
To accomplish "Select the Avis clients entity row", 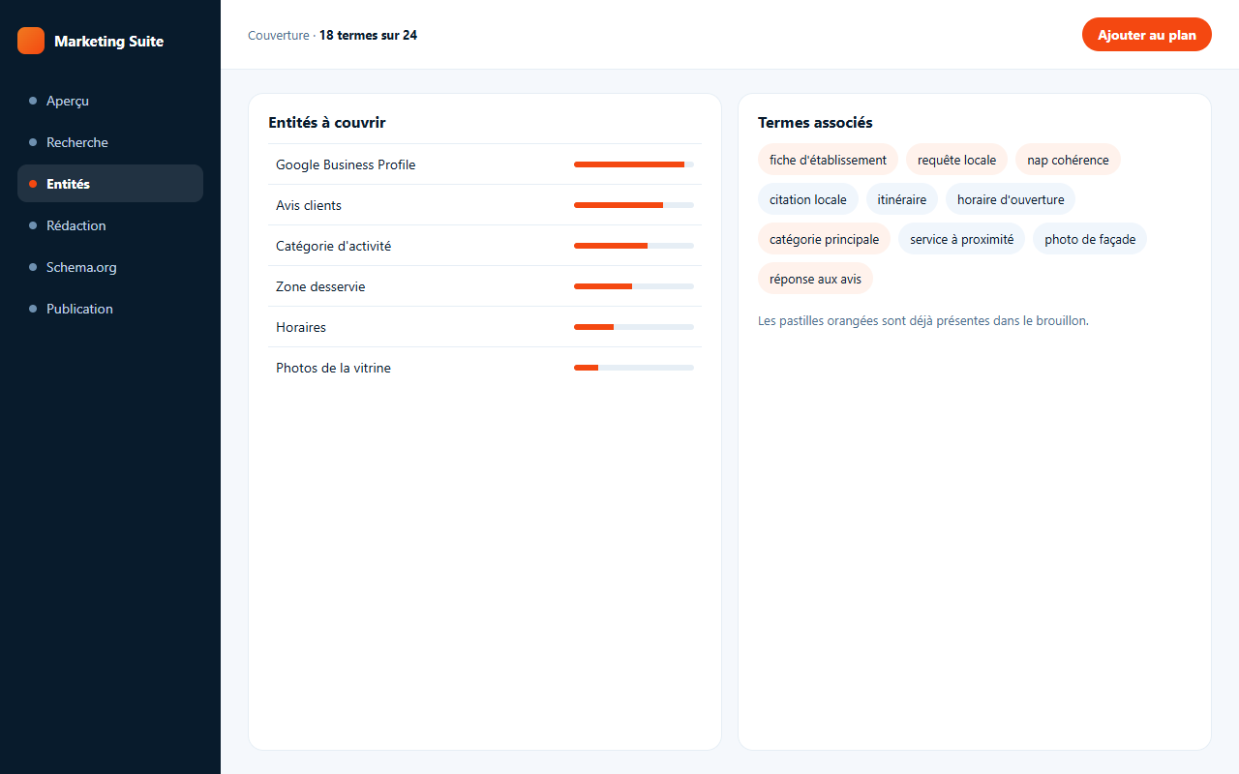I will 485,205.
